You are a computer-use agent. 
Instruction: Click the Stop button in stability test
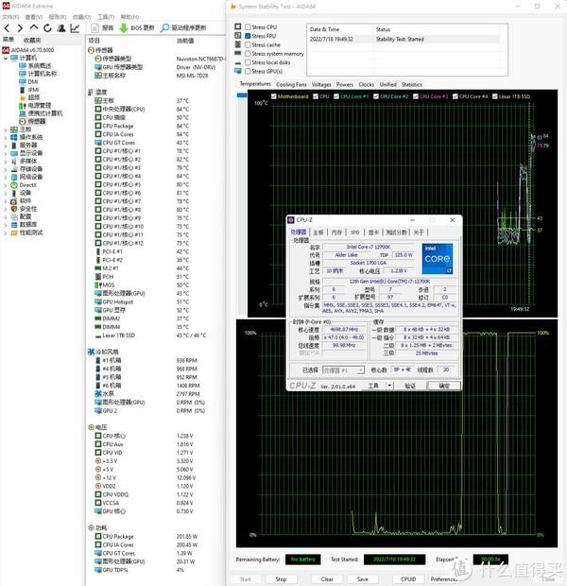point(281,578)
